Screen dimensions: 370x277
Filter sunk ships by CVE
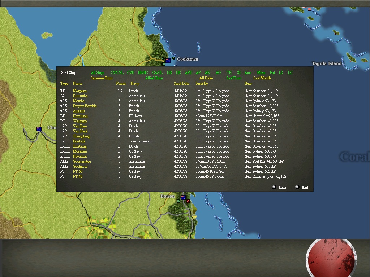pyautogui.click(x=130, y=72)
